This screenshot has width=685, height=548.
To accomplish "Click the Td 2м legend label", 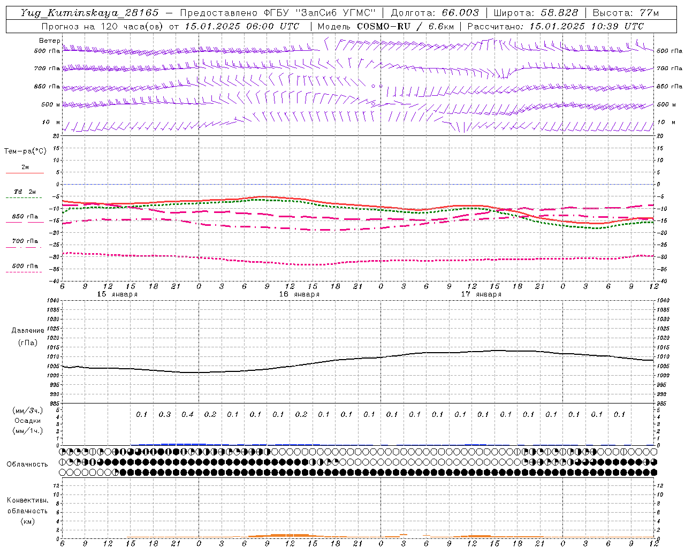I will (x=25, y=192).
